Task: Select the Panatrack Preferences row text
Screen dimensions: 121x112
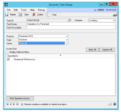Action: [x=24, y=59]
